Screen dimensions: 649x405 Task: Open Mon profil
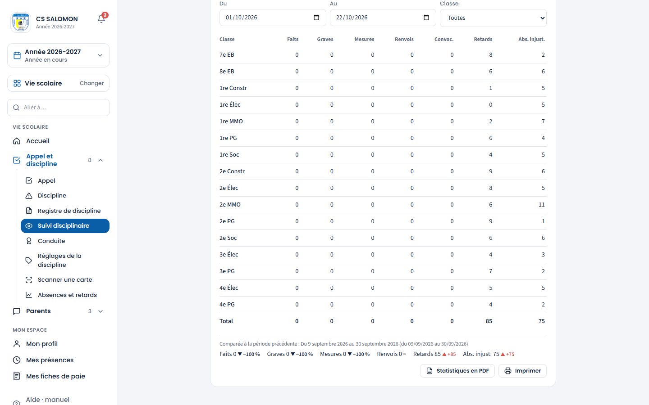(x=58, y=344)
